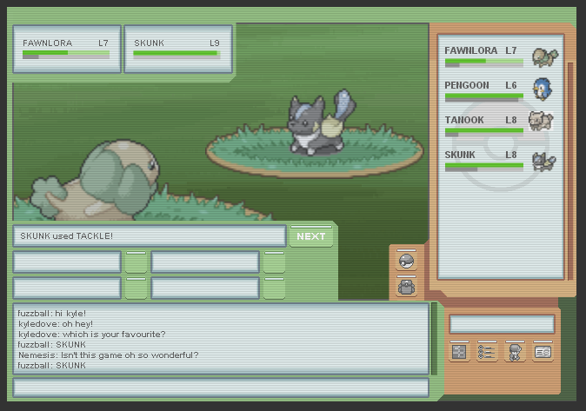The height and width of the screenshot is (411, 586).
Task: Select the bottom-left empty move slot
Action: [x=67, y=288]
